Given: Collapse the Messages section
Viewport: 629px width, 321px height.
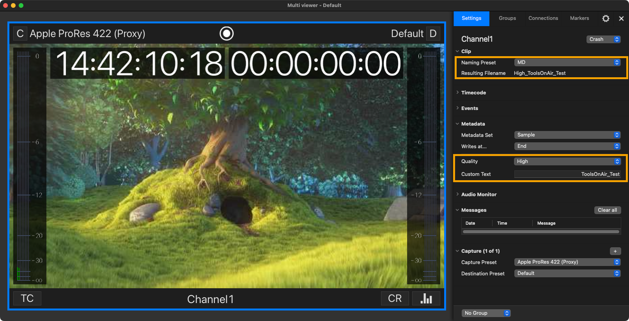Looking at the screenshot, I should 457,210.
